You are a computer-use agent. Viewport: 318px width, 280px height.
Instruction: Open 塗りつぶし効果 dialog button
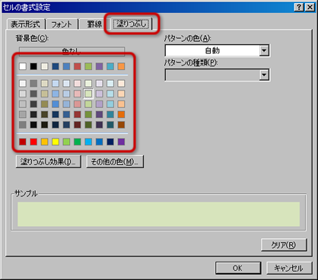tap(48, 161)
